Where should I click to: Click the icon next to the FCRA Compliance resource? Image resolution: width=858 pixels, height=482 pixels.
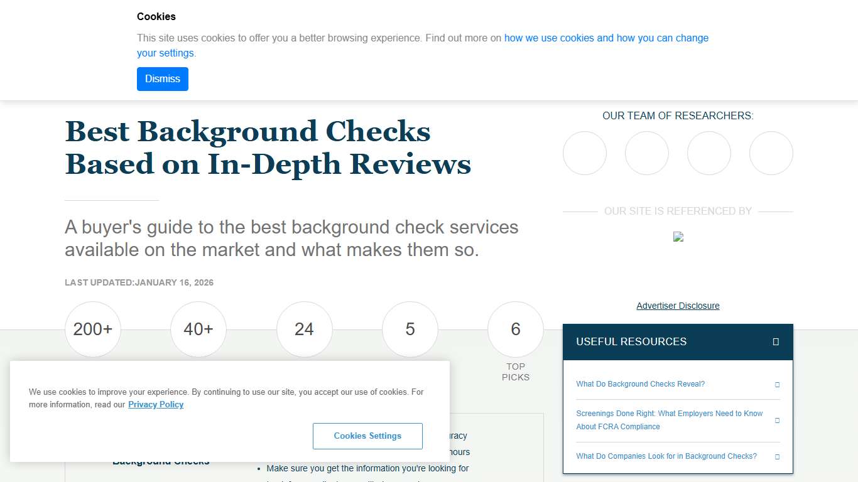coord(777,420)
